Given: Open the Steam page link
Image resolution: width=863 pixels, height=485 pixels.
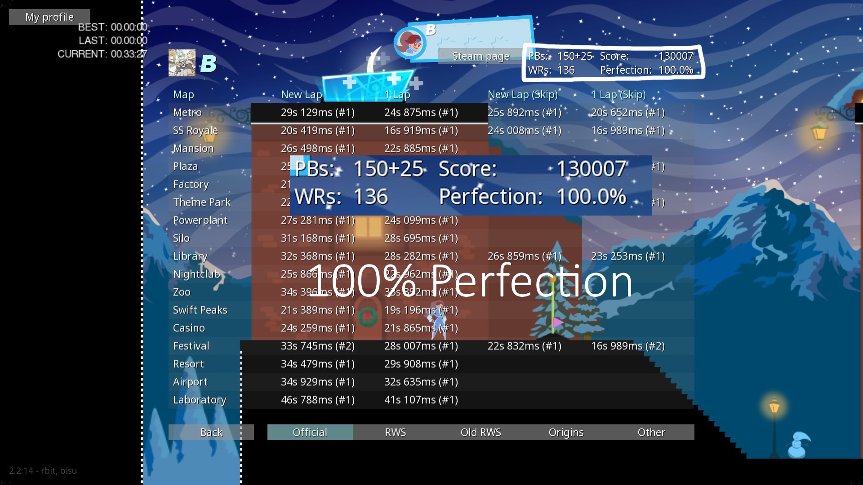Looking at the screenshot, I should click(480, 56).
